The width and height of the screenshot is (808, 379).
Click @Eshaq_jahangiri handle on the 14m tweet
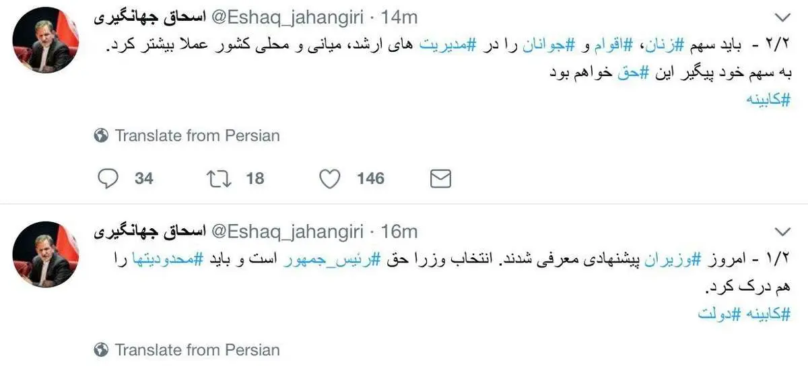[x=288, y=17]
